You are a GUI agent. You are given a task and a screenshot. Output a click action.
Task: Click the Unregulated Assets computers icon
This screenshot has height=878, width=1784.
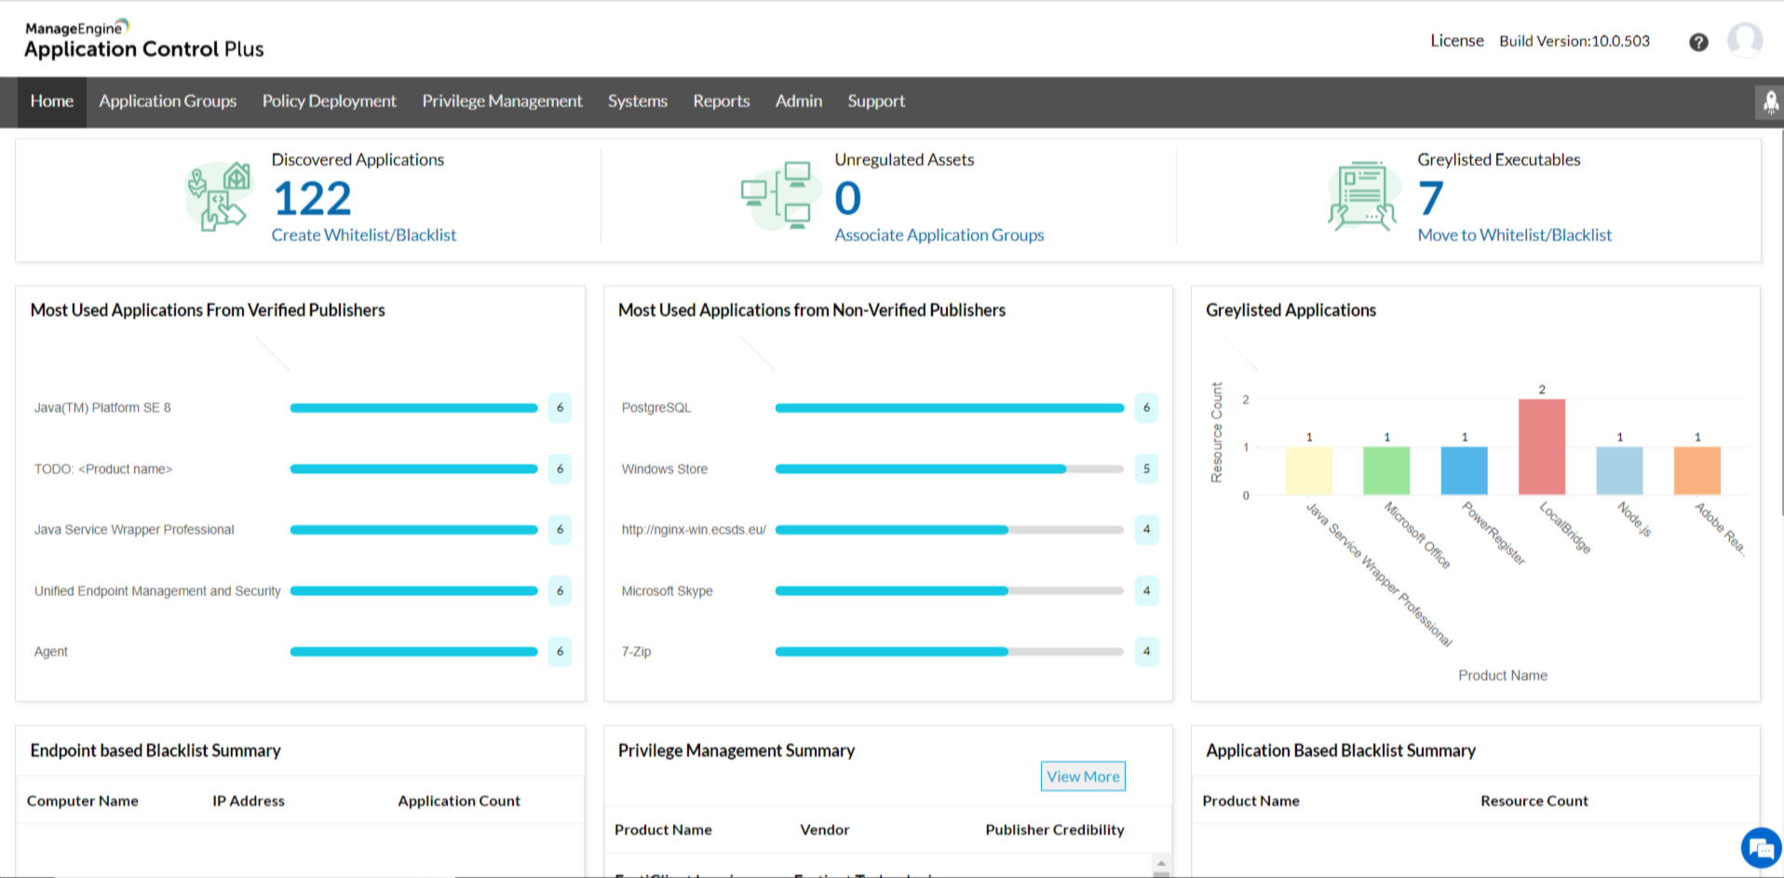tap(780, 196)
